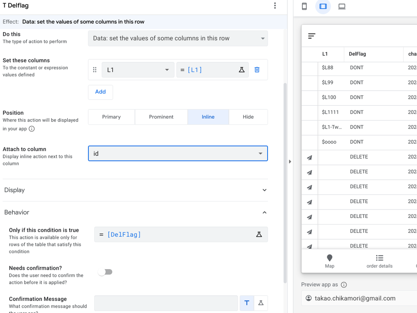Viewport: 417px width, 313px height.
Task: Select the $L99 table cell
Action: (327, 83)
